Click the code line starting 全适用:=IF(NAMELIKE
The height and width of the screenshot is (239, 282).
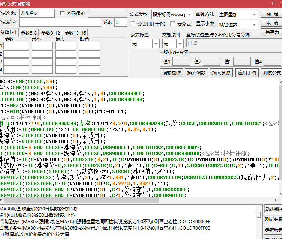pos(78,129)
